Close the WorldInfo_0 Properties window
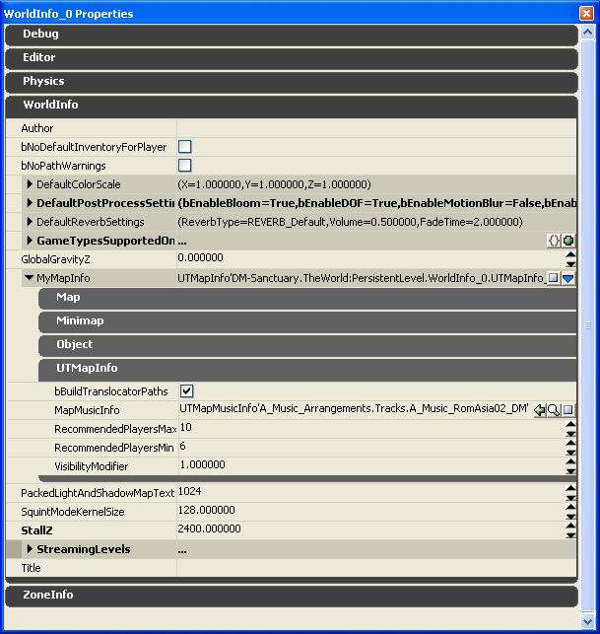 point(588,13)
